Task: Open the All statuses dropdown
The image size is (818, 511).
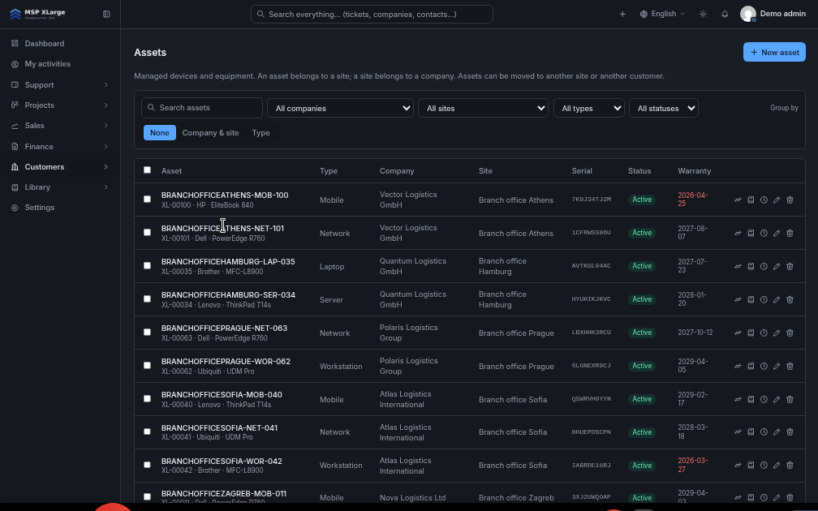Action: [x=664, y=108]
